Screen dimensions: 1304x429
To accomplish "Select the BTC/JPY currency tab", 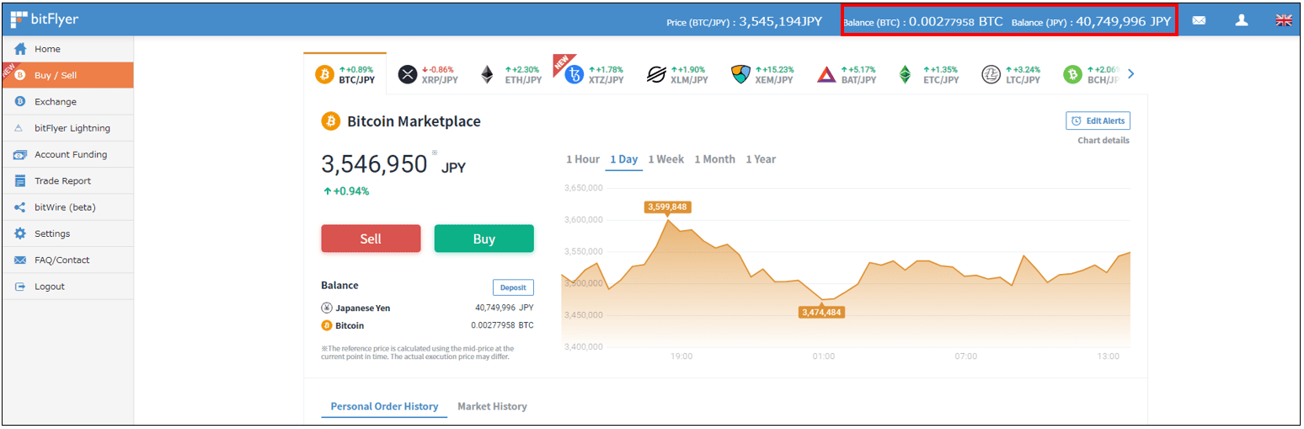I will [x=345, y=74].
